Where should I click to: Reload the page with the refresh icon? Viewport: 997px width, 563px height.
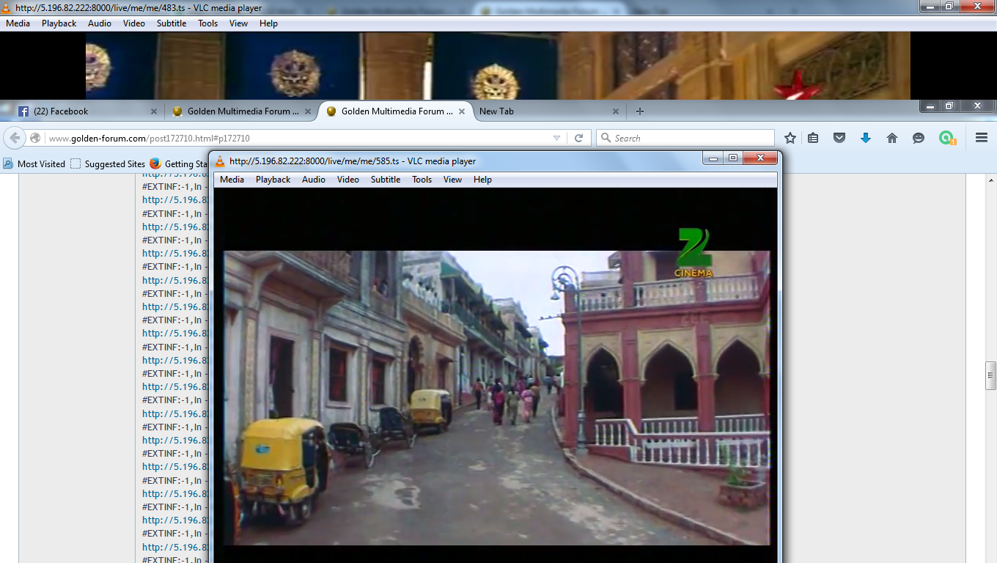(578, 138)
